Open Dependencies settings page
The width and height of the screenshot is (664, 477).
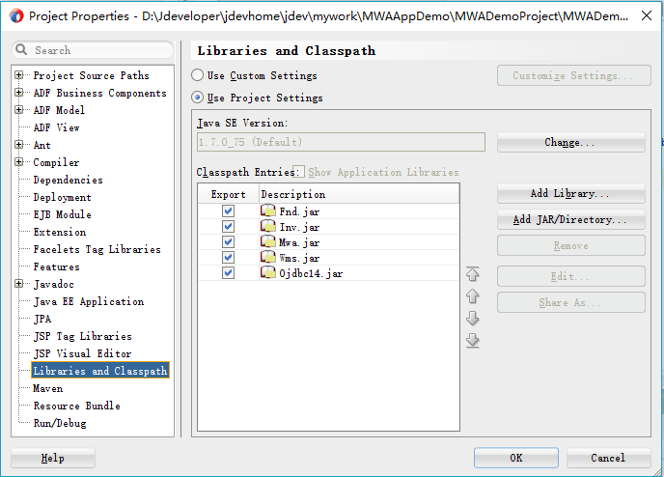click(68, 180)
